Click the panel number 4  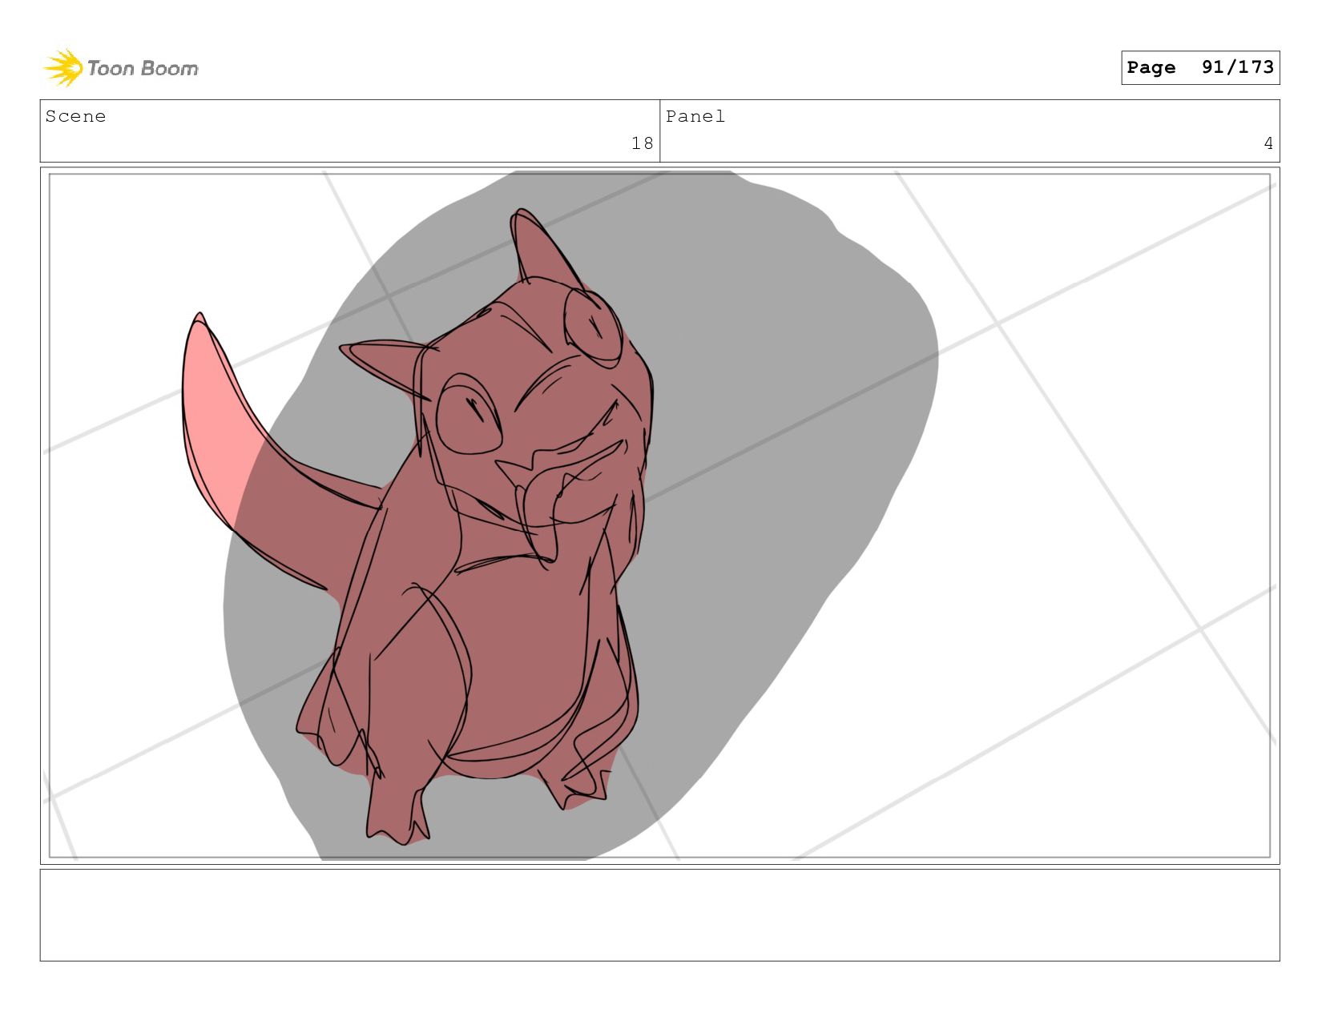click(1268, 143)
